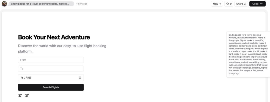Click the full prompt text card

pos(248,54)
